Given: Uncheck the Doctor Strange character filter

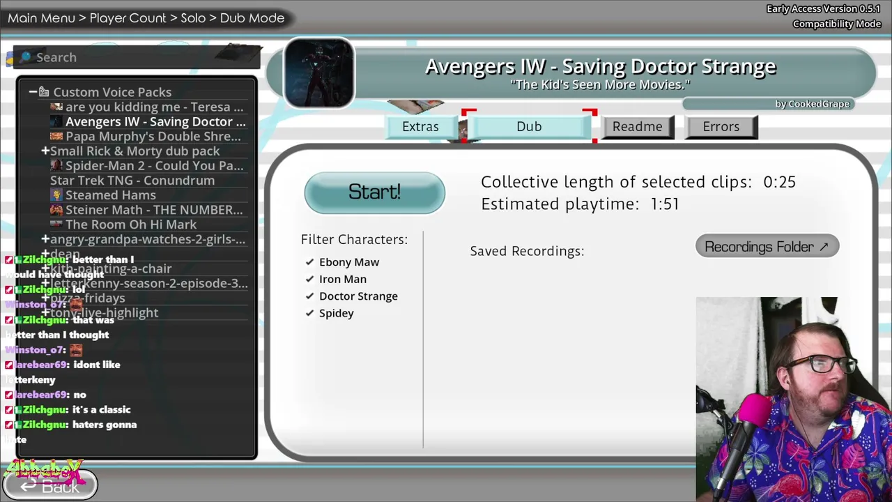Looking at the screenshot, I should pos(351,296).
